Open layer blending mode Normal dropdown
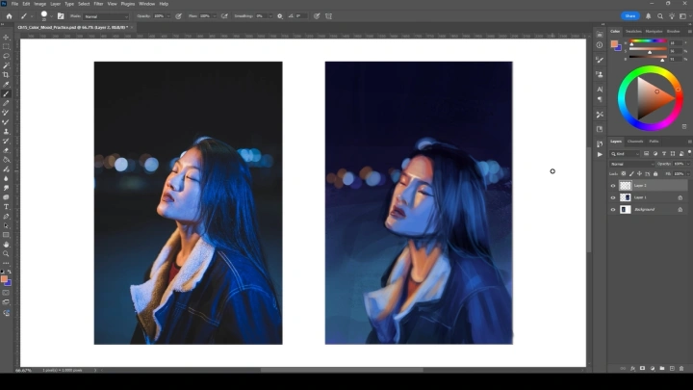 click(629, 164)
